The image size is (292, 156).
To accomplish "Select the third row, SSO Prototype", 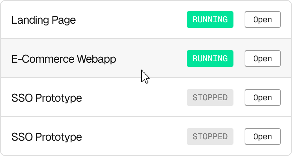I will 139,98.
